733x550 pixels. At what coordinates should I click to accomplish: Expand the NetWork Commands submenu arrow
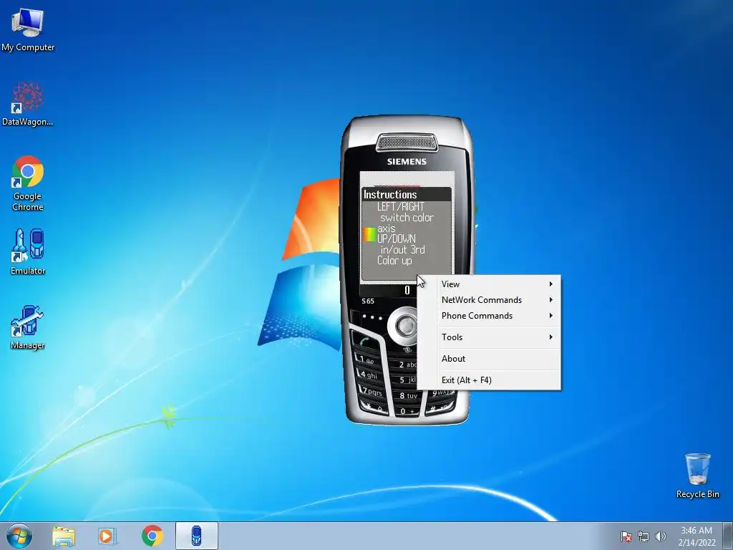551,300
